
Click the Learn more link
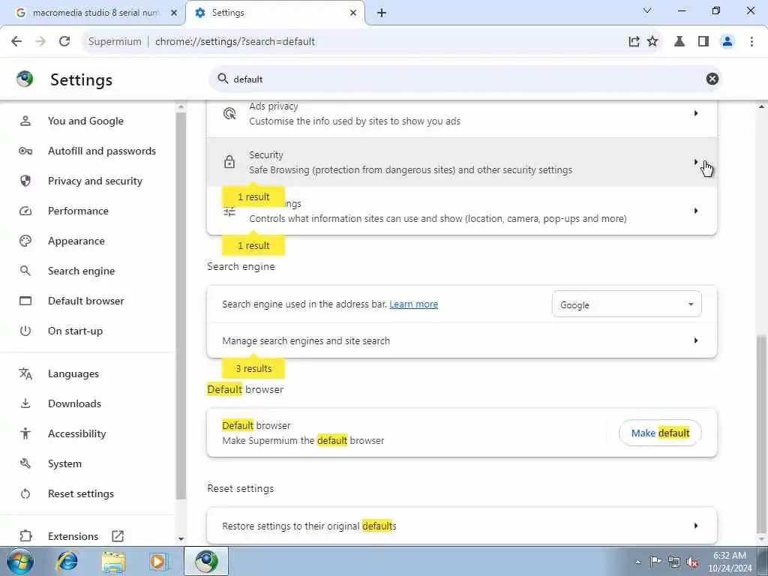coord(413,304)
